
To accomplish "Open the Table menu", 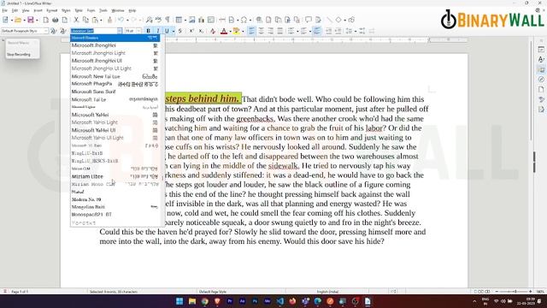I will pos(79,11).
